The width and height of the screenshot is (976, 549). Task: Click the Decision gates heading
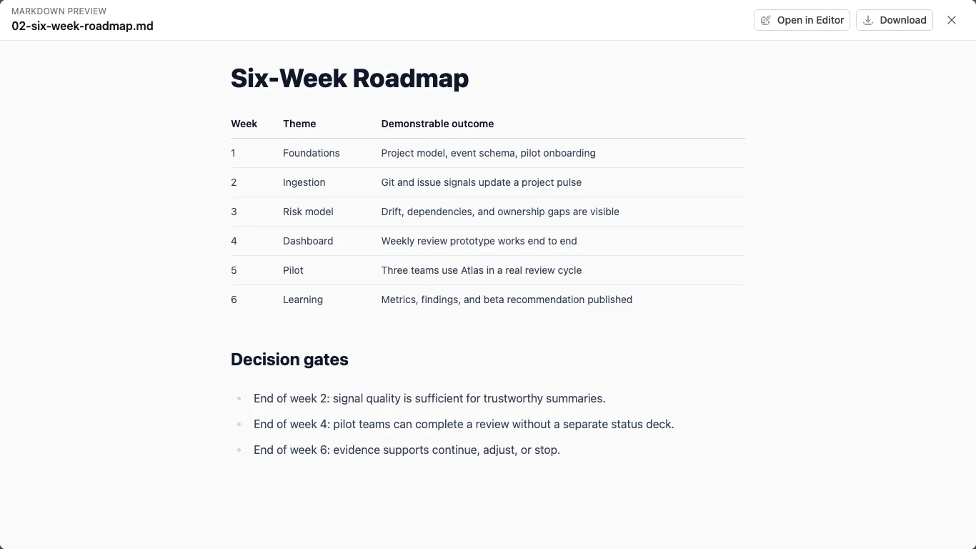[289, 359]
